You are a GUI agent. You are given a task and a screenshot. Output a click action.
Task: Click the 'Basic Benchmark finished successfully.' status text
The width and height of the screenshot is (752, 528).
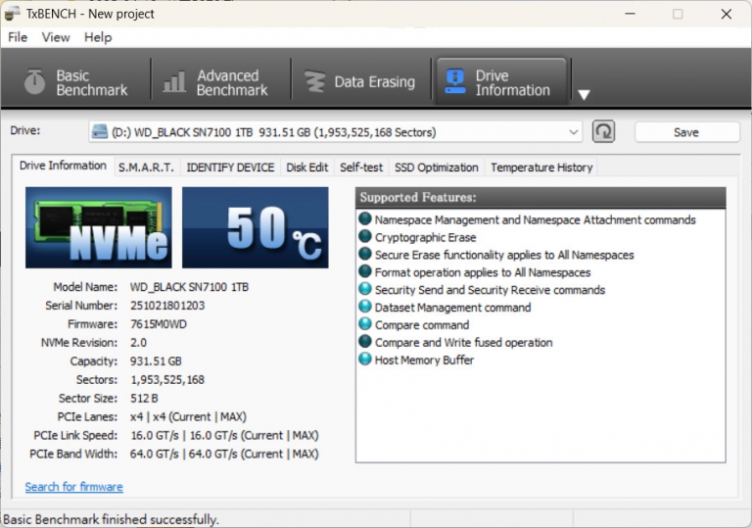[111, 519]
